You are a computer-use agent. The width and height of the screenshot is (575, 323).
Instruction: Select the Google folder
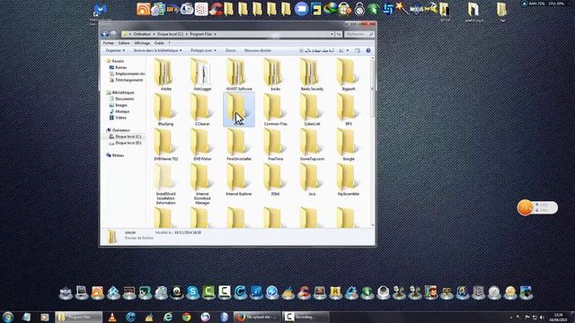[349, 144]
